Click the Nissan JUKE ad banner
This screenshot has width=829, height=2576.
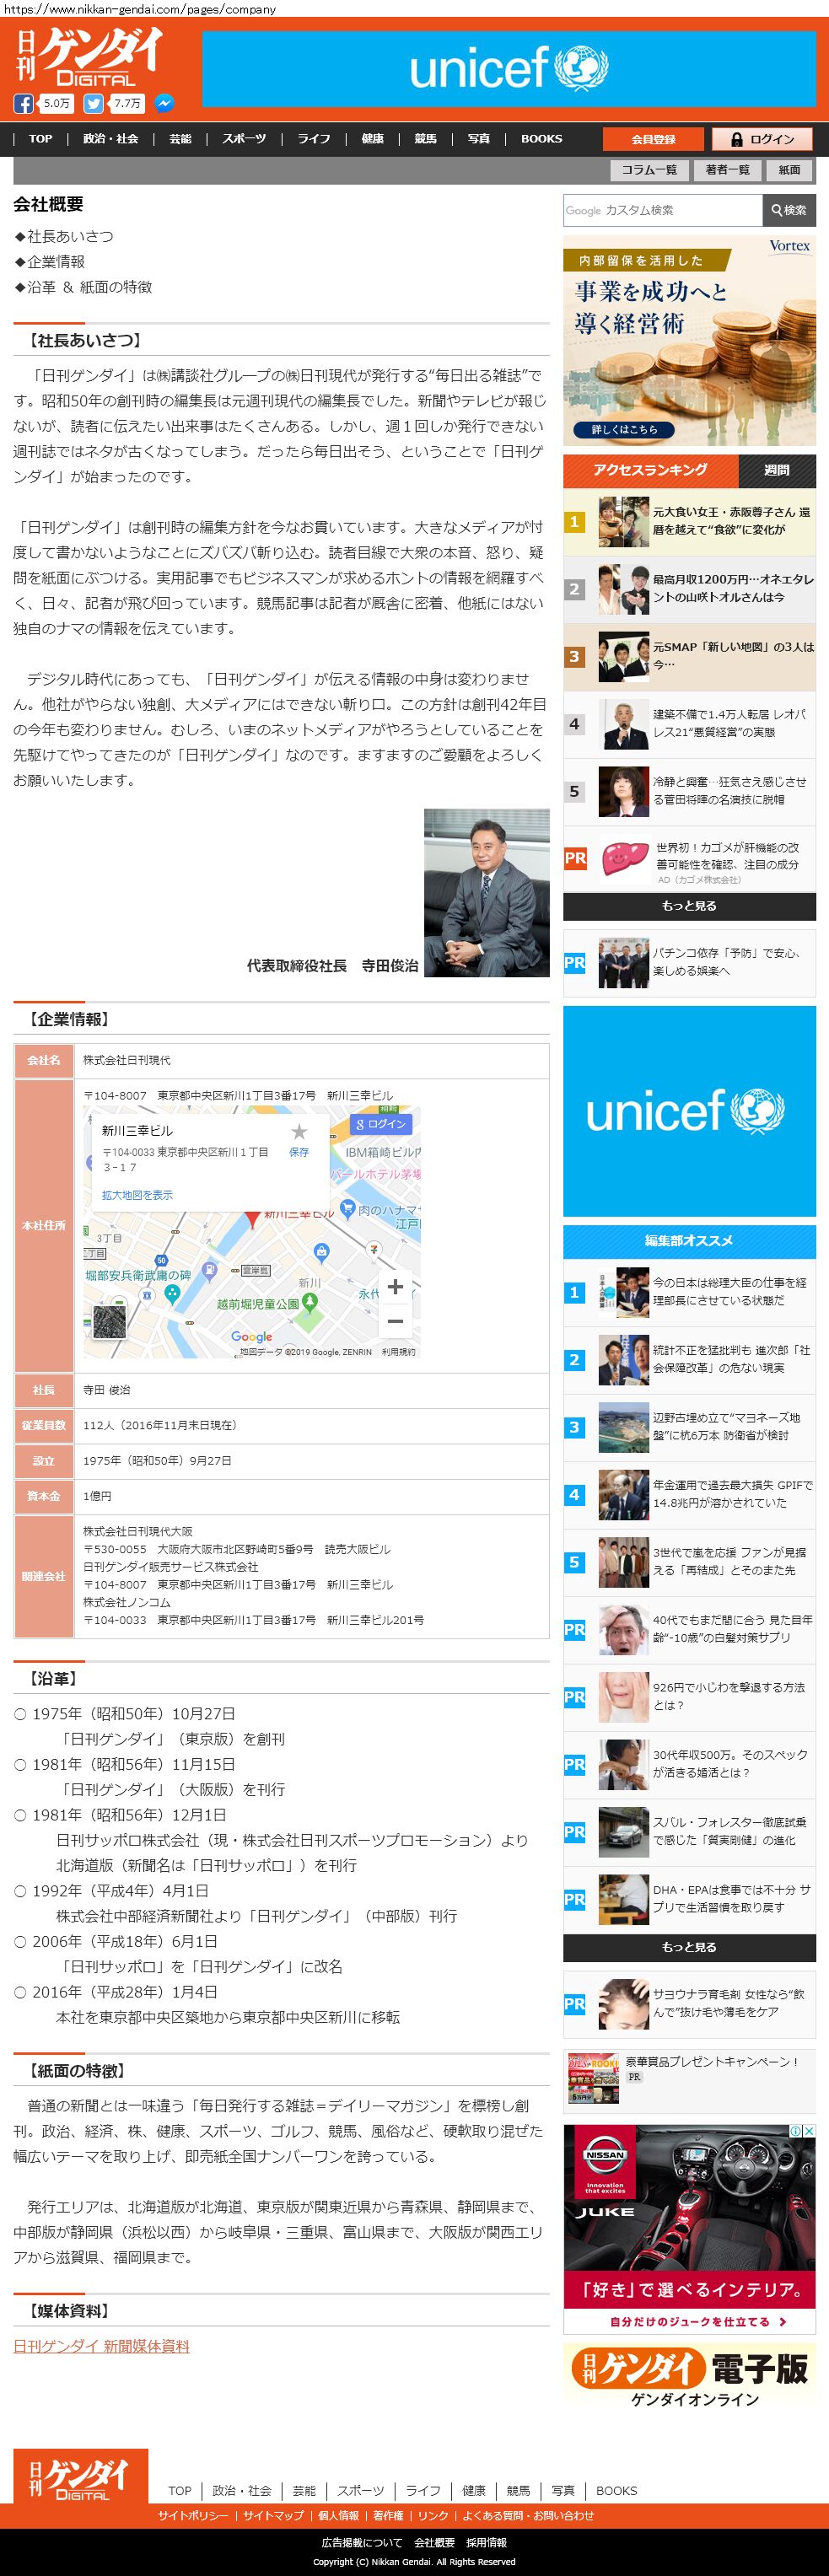click(689, 2228)
